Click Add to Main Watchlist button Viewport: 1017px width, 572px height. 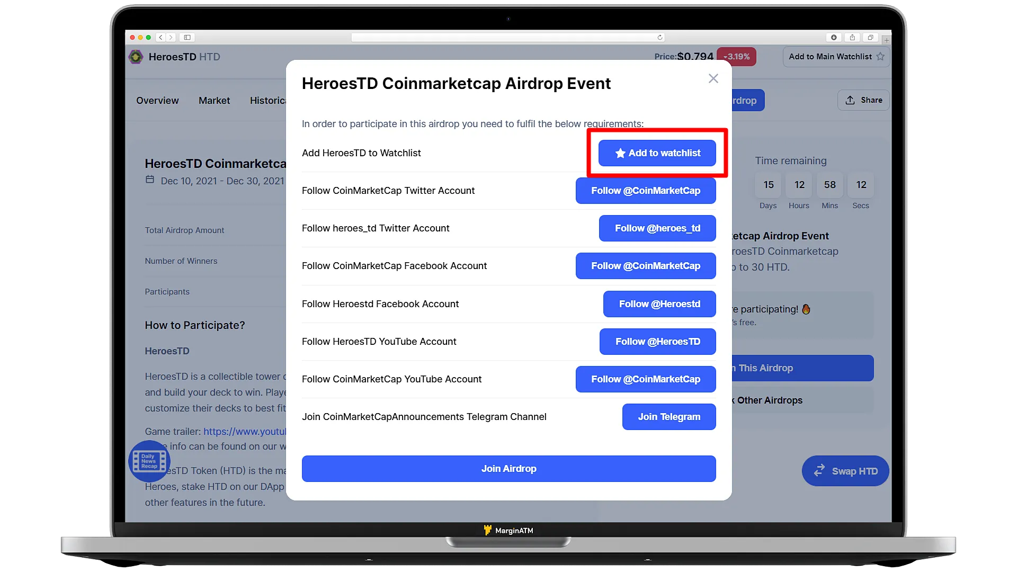pyautogui.click(x=836, y=57)
